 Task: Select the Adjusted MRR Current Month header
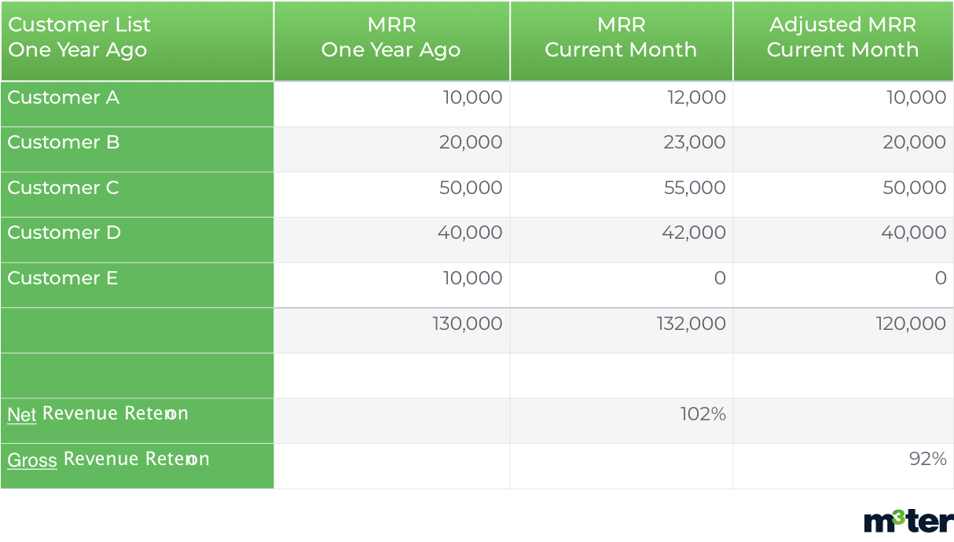(x=842, y=38)
